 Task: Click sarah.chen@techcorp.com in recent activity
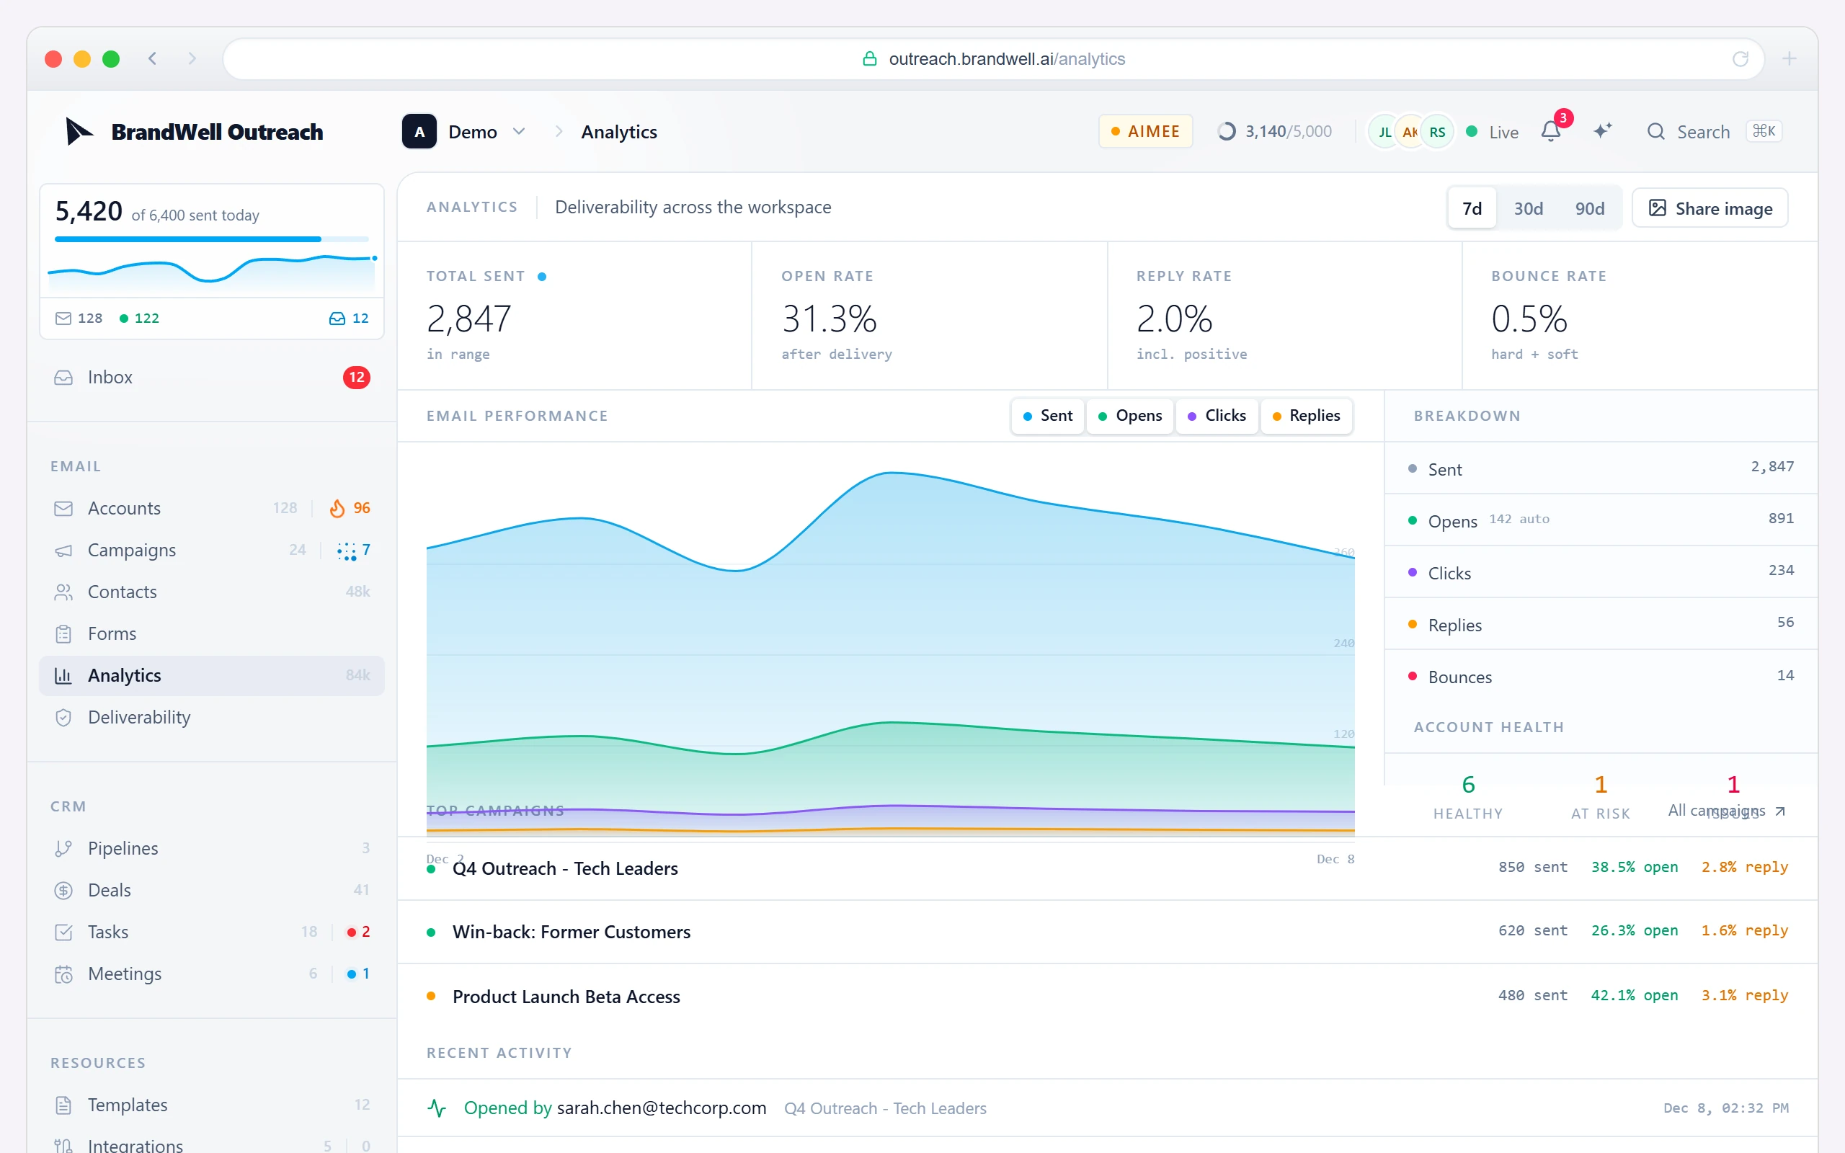click(x=661, y=1108)
